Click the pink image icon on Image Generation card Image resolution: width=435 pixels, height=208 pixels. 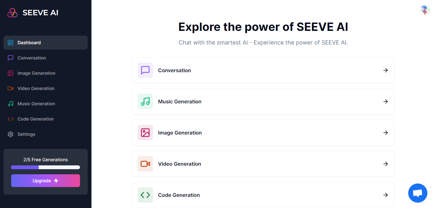[145, 133]
